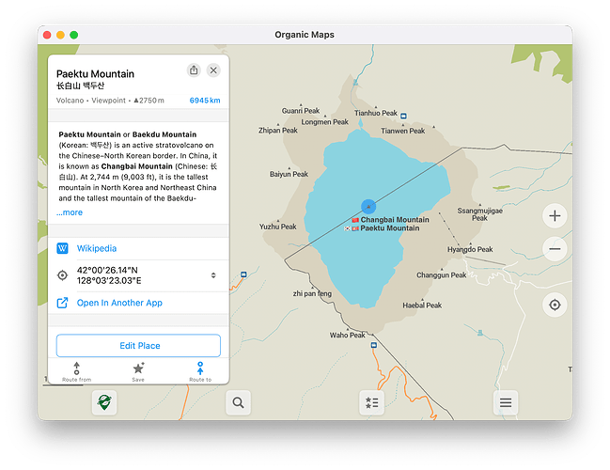Click the Edit Place button
The width and height of the screenshot is (610, 470).
click(x=138, y=346)
